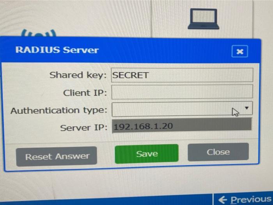The height and width of the screenshot is (205, 273).
Task: Click the left arrow icon beside Previous
Action: pyautogui.click(x=223, y=200)
